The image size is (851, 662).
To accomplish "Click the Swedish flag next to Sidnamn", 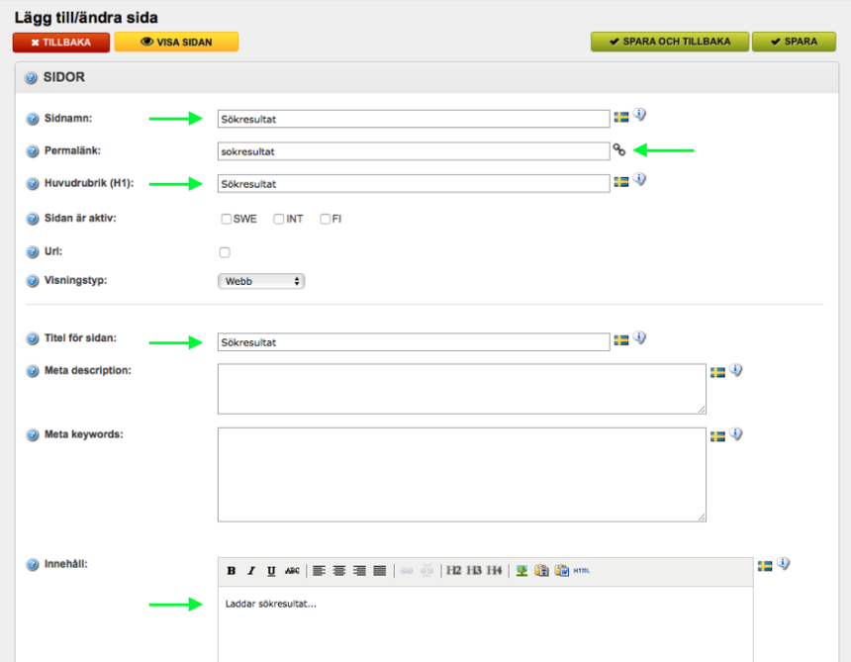I will pos(621,118).
